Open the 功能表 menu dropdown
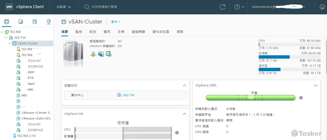Screen dimensions: 327x140 click(x=64, y=7)
